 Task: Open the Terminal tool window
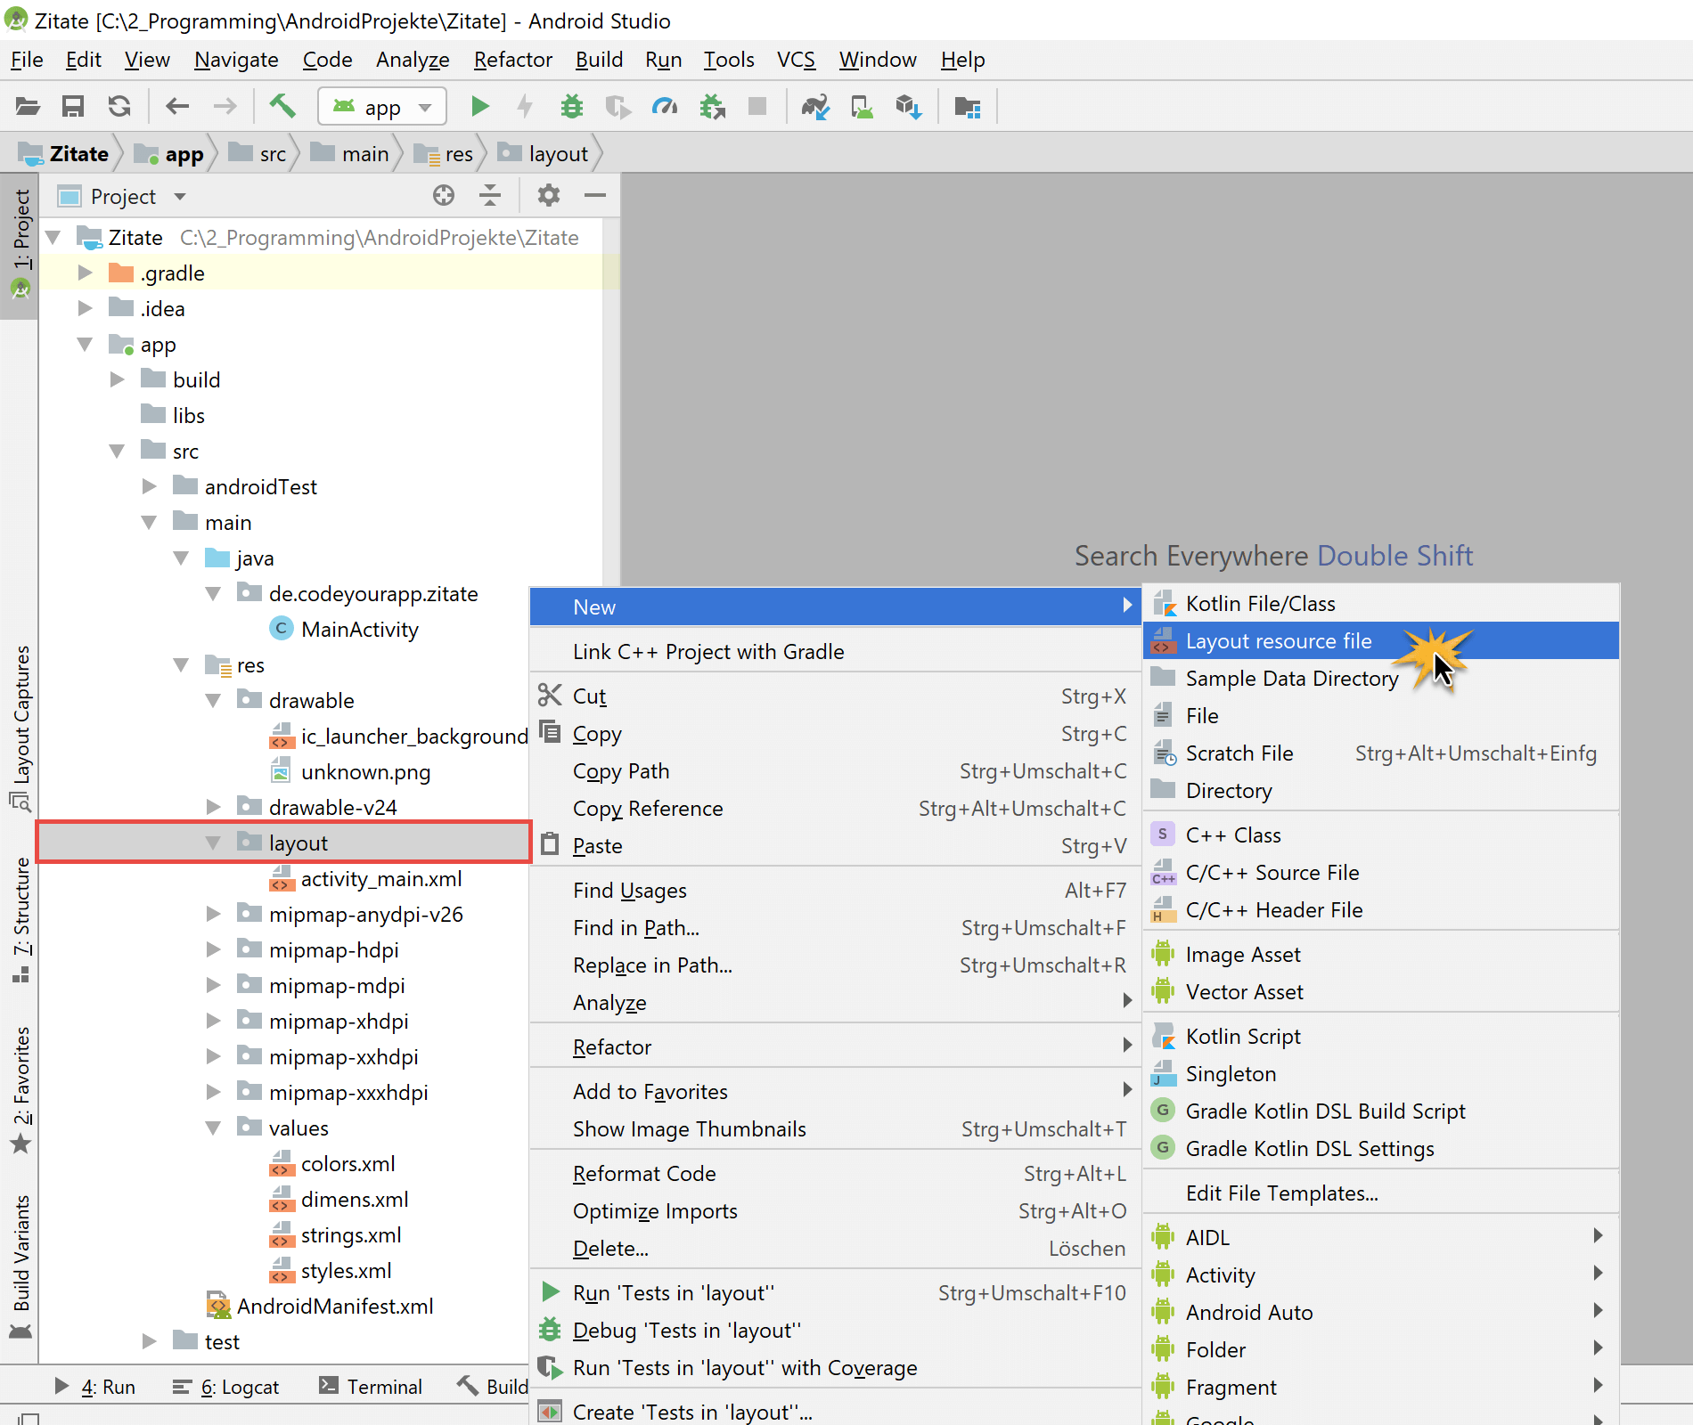pyautogui.click(x=371, y=1387)
